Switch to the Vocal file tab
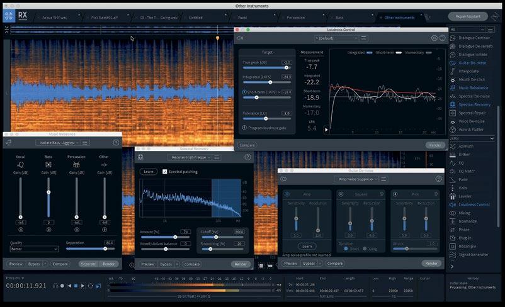Screen dimensions: 505x307 click(242, 18)
